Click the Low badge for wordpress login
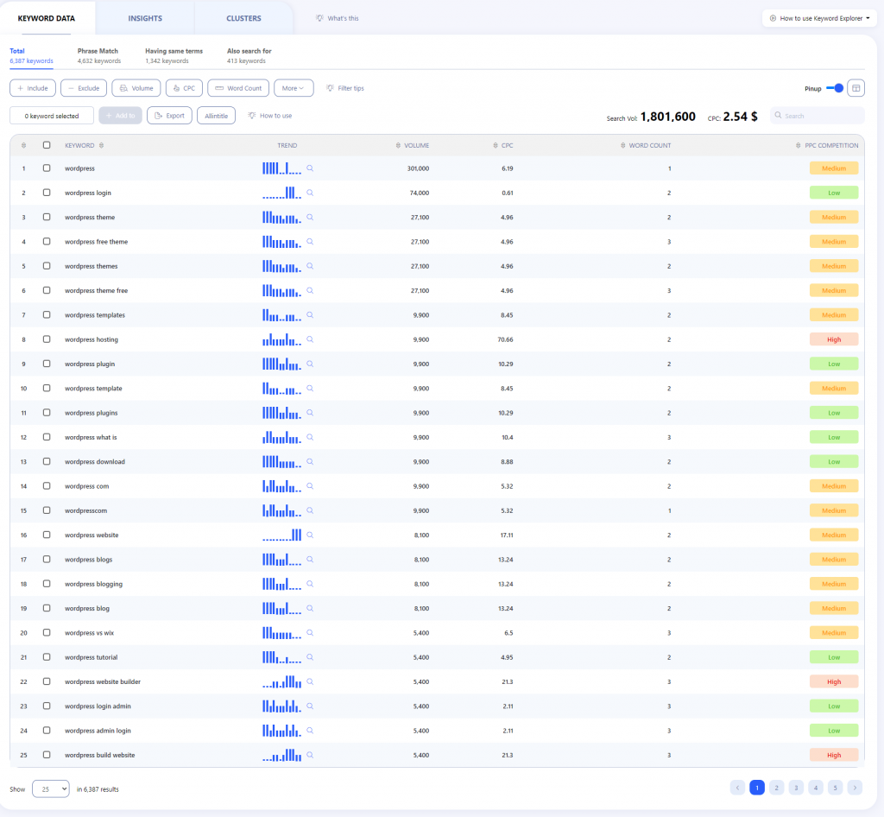 [834, 193]
